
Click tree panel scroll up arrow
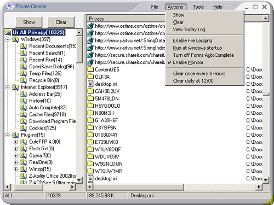pos(79,33)
